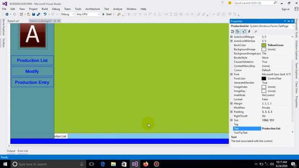Screen dimensions: 299x168
Task: Show the Properties page icon
Action: (244, 32)
